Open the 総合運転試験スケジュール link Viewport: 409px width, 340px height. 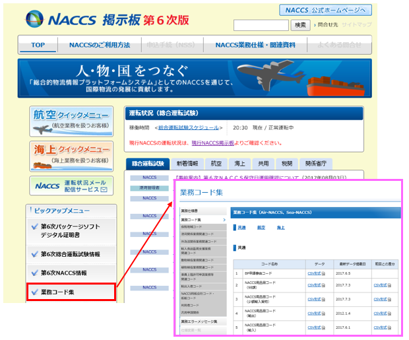pyautogui.click(x=189, y=128)
